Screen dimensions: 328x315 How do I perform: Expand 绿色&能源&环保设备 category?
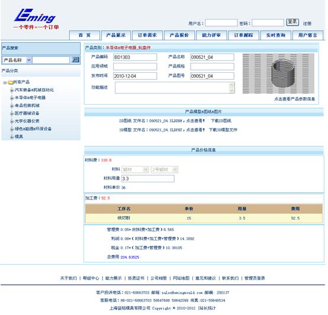click(x=12, y=129)
